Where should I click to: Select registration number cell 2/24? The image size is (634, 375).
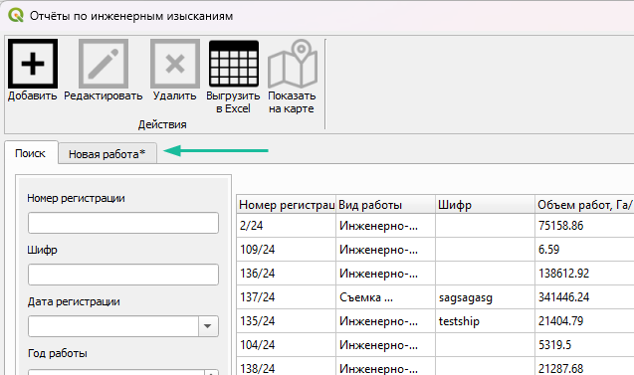(287, 226)
